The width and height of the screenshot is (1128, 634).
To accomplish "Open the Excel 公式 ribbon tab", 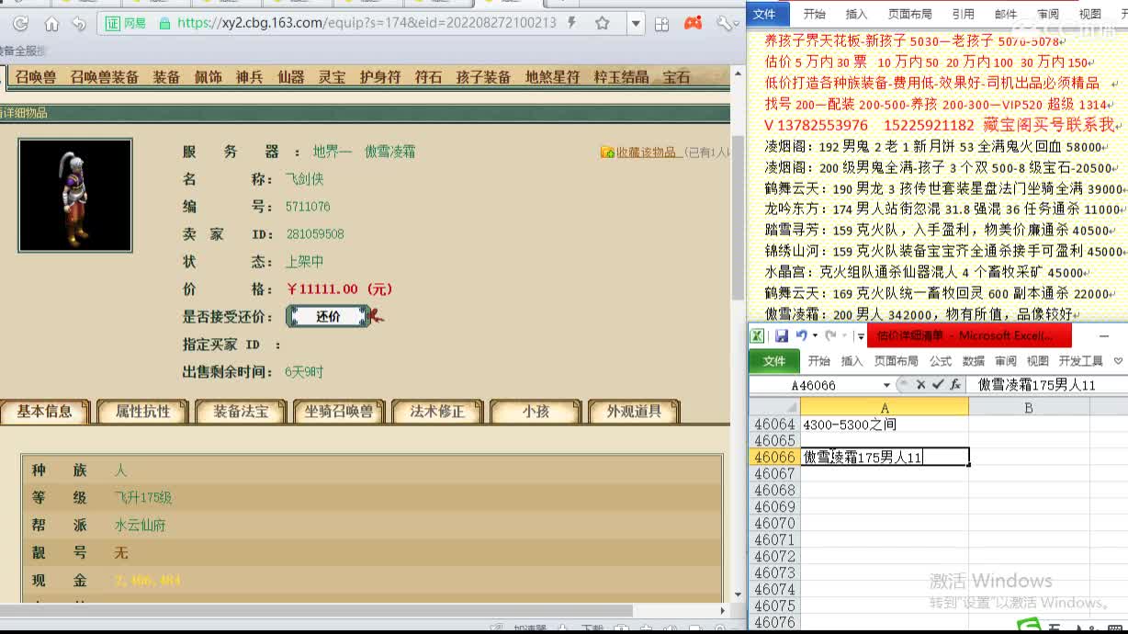I will point(940,361).
